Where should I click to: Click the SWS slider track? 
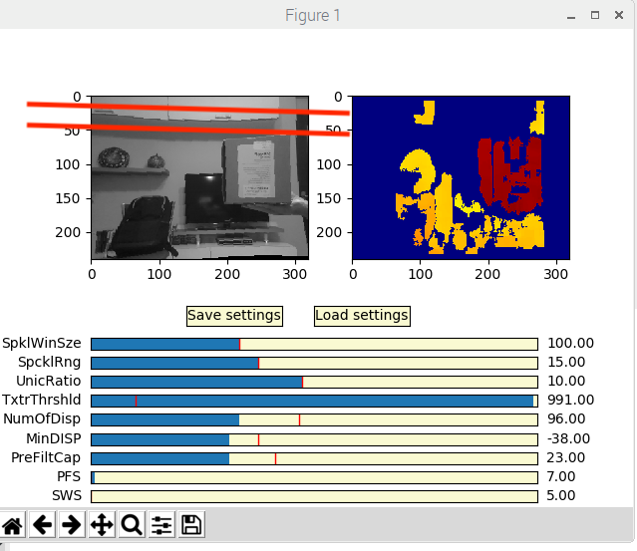pyautogui.click(x=314, y=496)
